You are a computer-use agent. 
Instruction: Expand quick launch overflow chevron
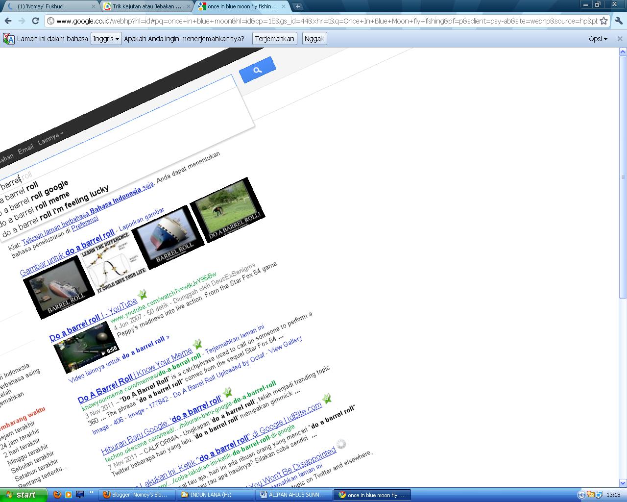(91, 493)
